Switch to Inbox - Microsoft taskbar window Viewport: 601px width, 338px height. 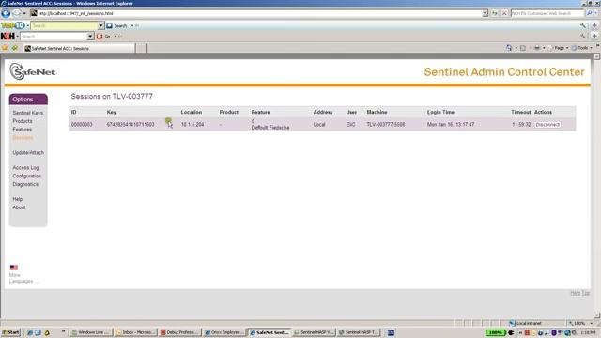point(135,332)
